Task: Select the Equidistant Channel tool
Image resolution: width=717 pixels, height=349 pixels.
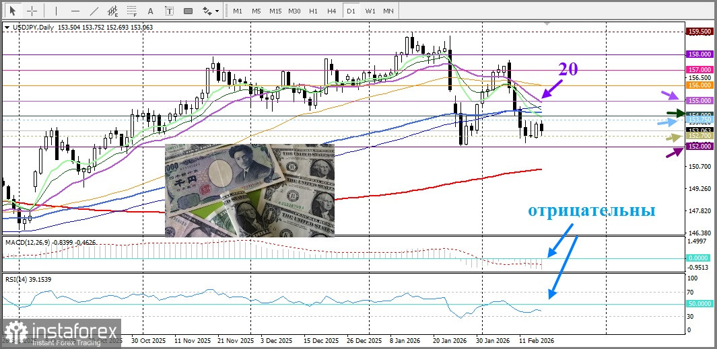Action: coord(113,11)
